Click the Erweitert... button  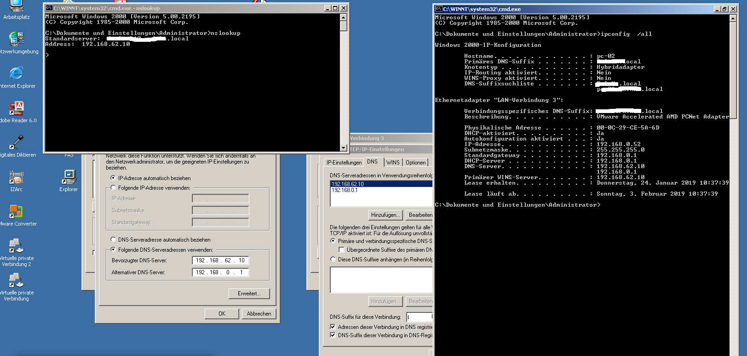(x=249, y=294)
